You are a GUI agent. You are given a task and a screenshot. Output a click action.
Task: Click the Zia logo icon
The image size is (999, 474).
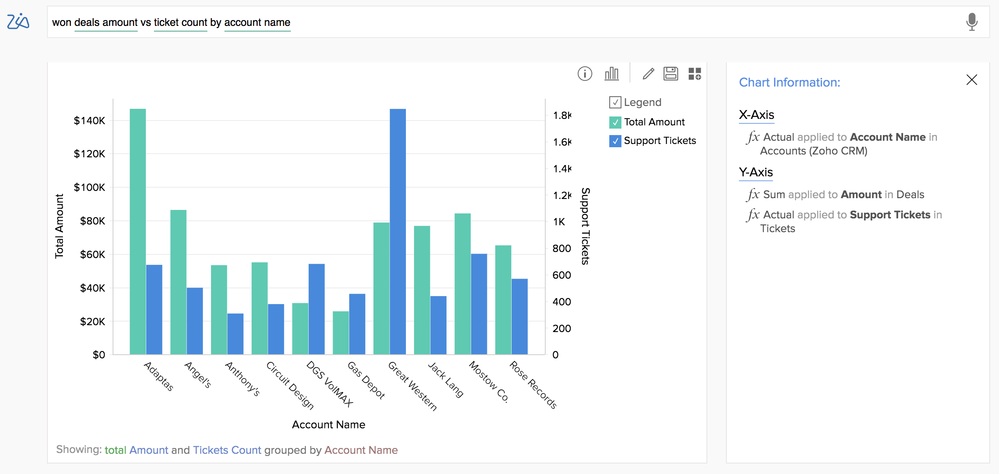18,21
